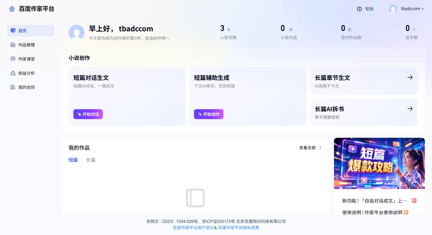Click the 短篇辅助生成 card title
Image resolution: width=432 pixels, height=235 pixels.
coord(212,78)
